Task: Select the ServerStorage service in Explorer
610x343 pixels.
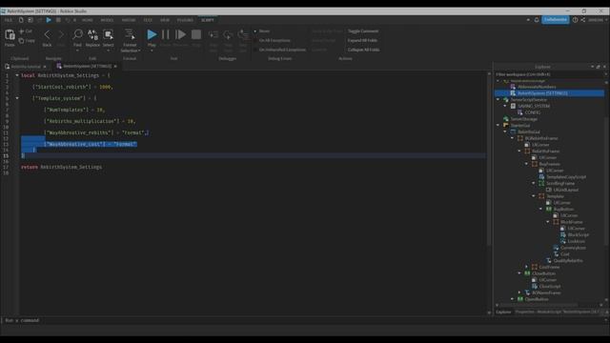Action: coord(523,118)
